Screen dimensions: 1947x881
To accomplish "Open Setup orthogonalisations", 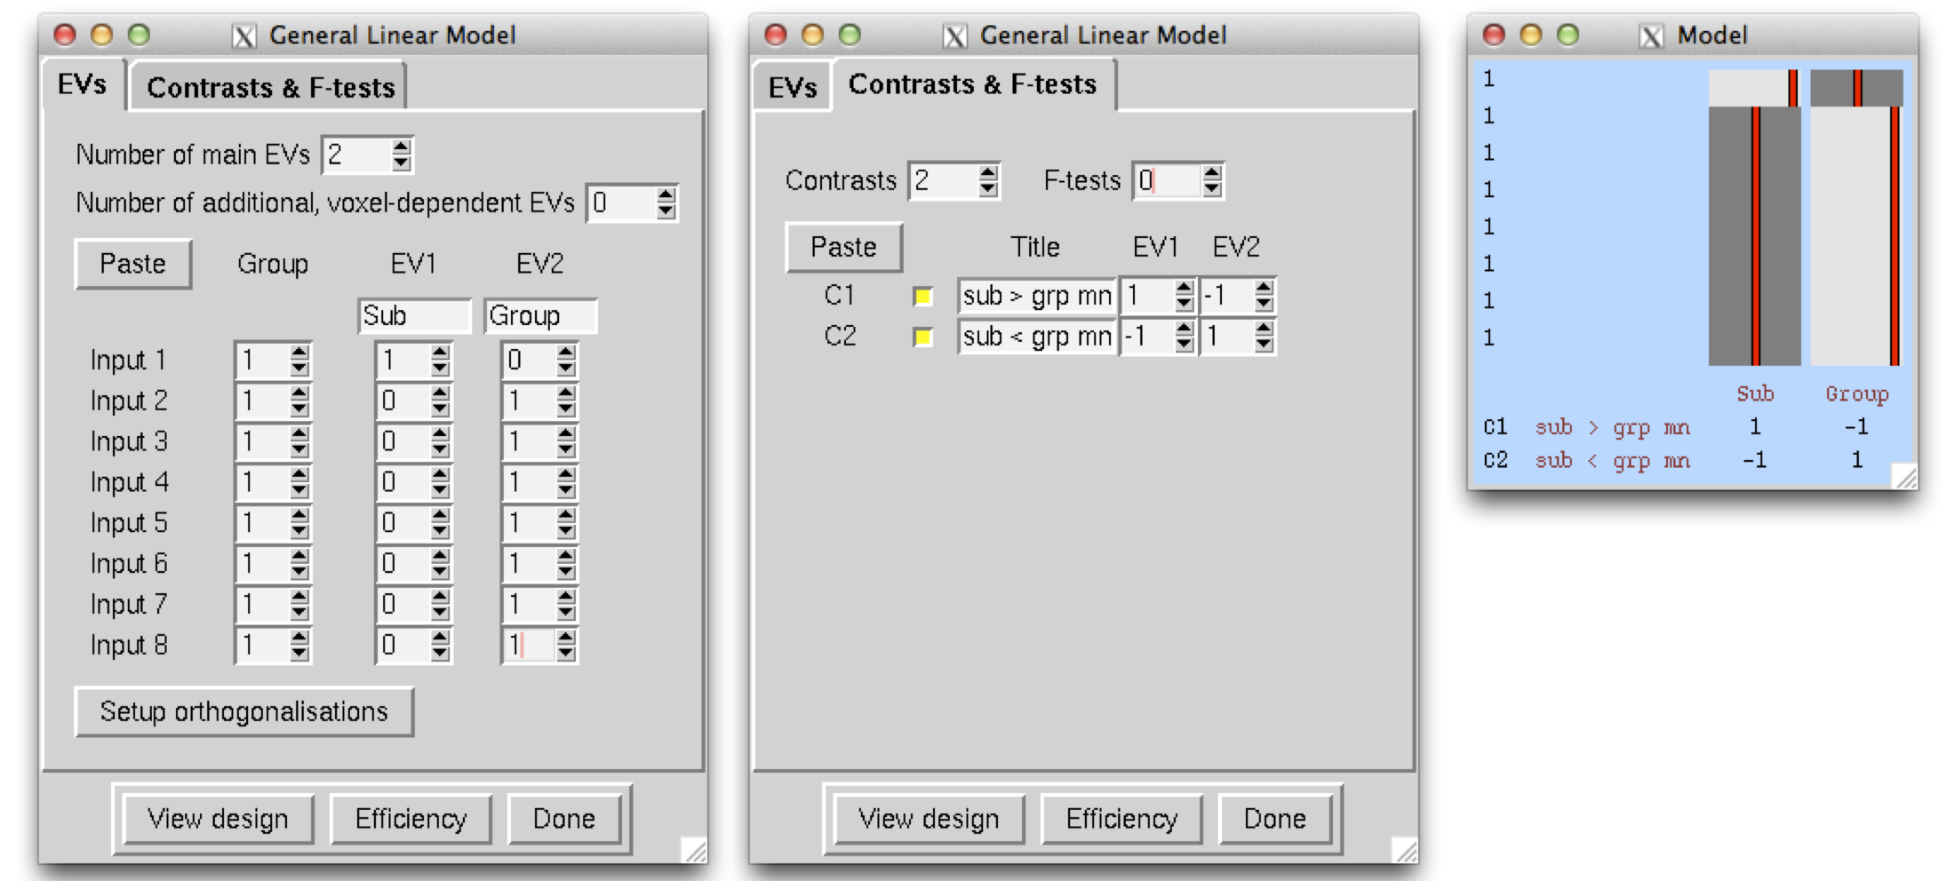I will click(244, 711).
